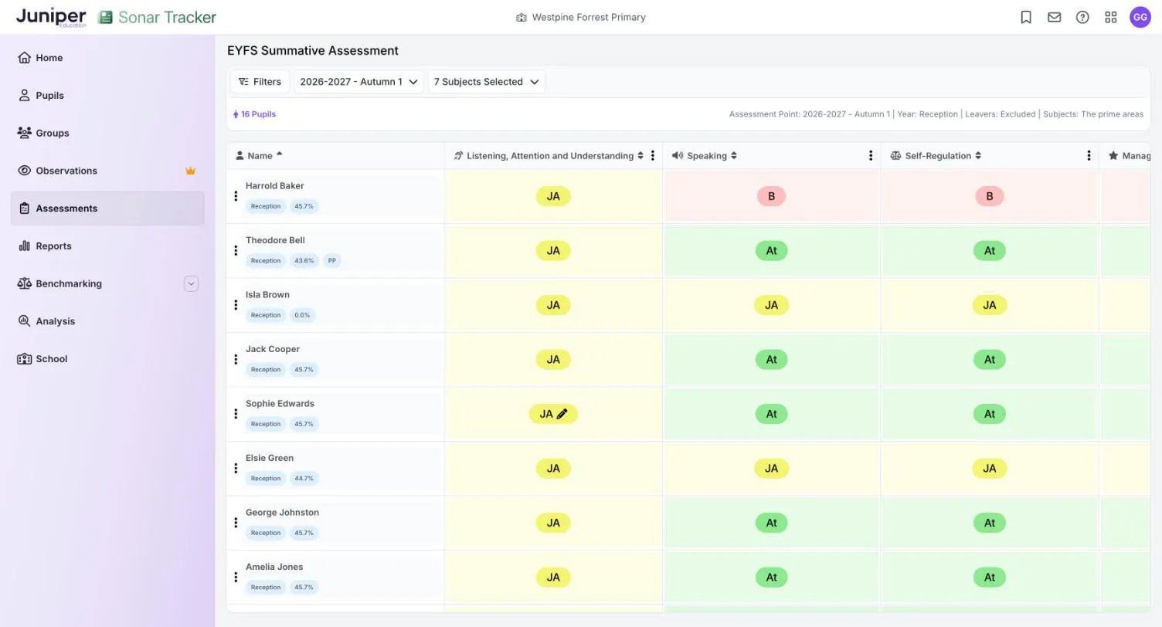
Task: Click the 16 Pupils link
Action: (254, 114)
